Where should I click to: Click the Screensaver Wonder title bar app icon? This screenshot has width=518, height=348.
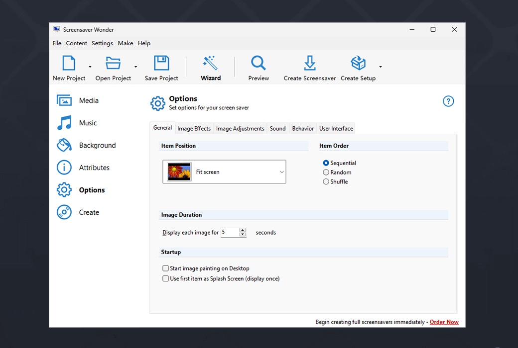click(x=57, y=29)
